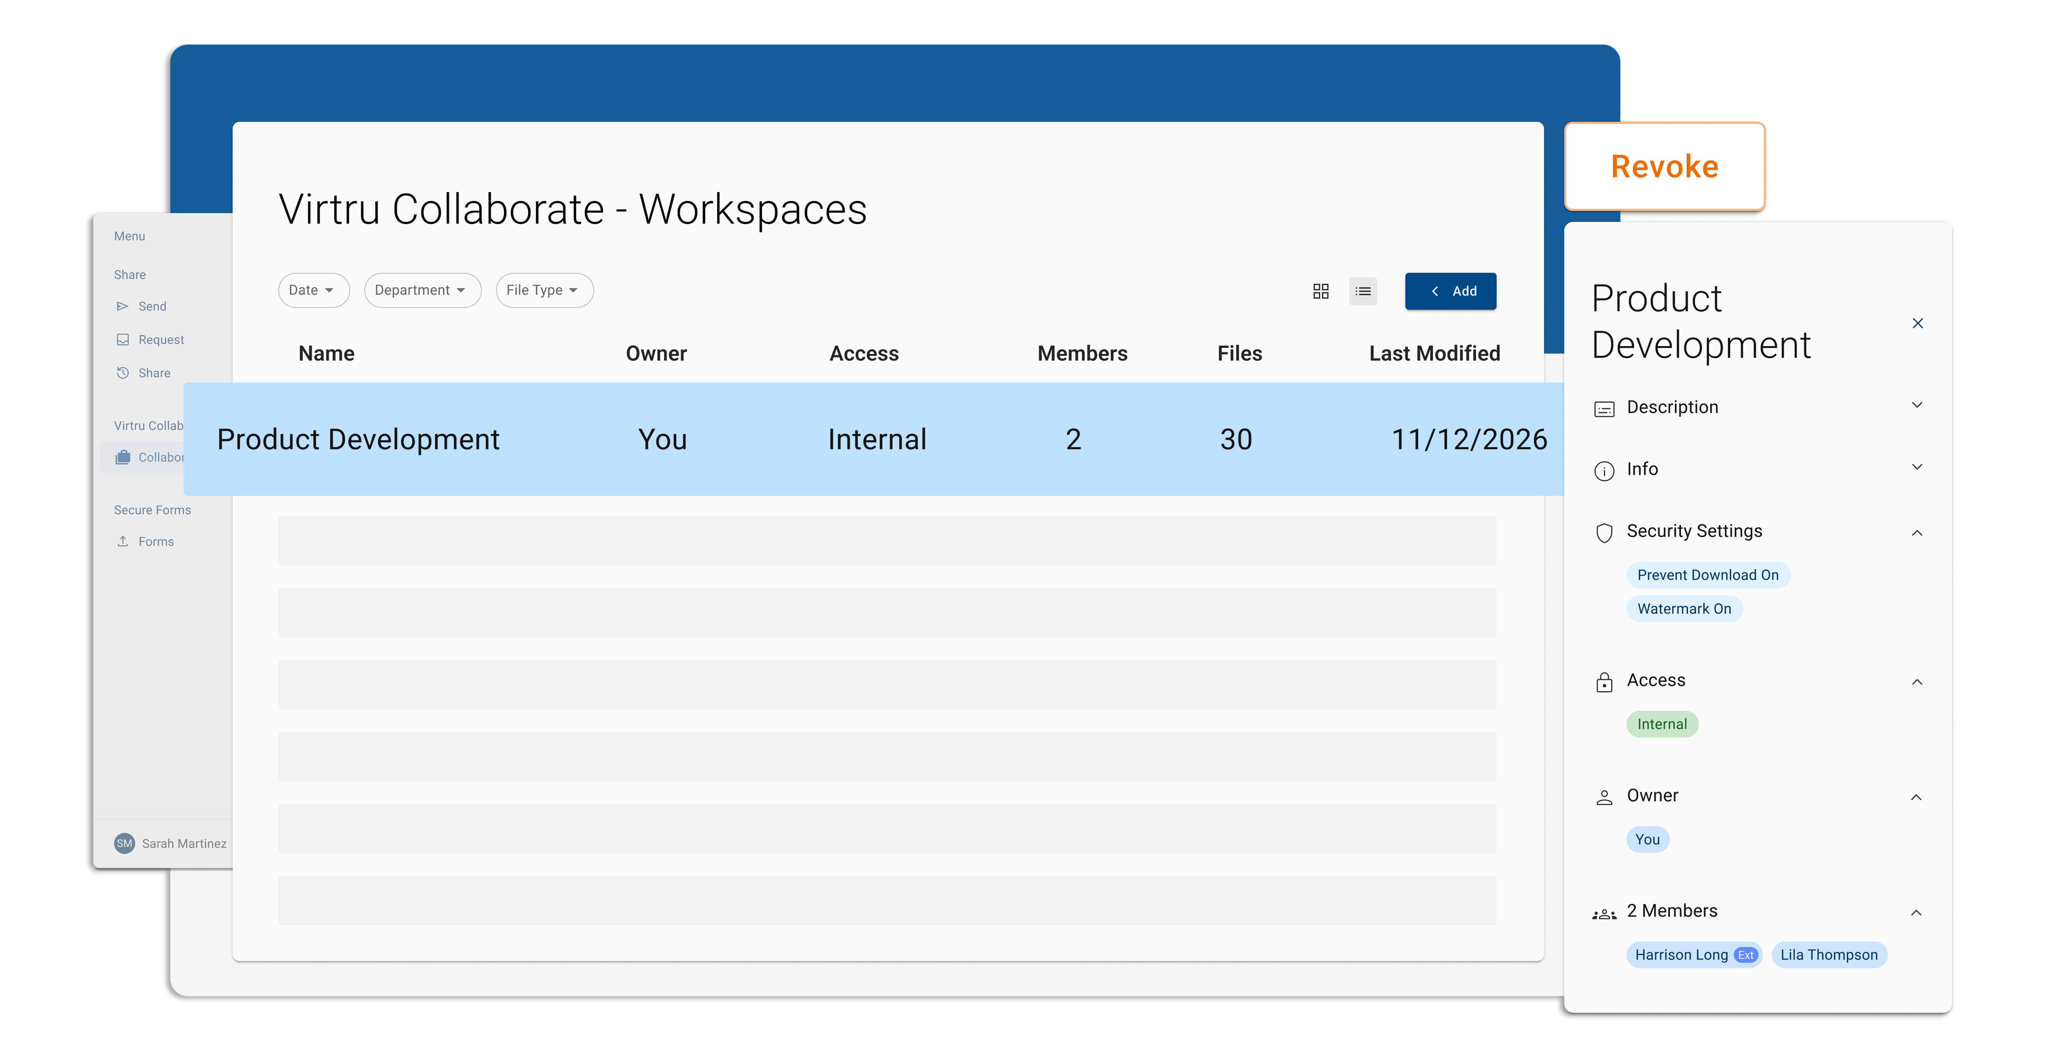Viewport: 2047px width, 1064px height.
Task: Click the Sarah Martinez user name
Action: (183, 843)
